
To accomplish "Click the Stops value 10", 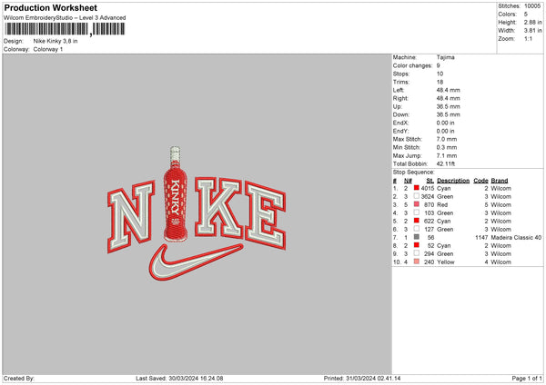I will click(x=440, y=74).
